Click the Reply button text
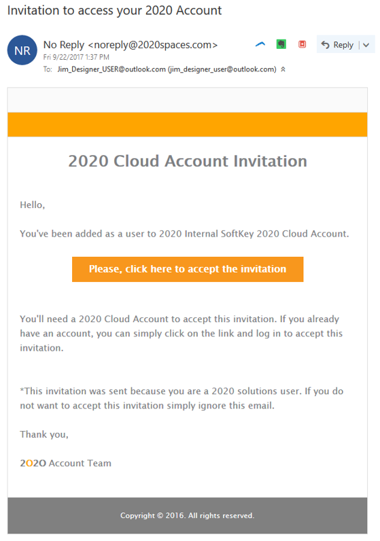 (343, 45)
